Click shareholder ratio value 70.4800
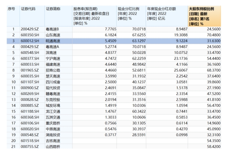226x155 pixels. (214, 35)
